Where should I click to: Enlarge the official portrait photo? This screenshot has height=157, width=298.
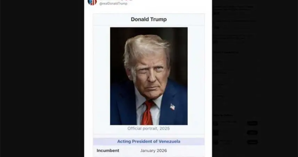pyautogui.click(x=149, y=76)
